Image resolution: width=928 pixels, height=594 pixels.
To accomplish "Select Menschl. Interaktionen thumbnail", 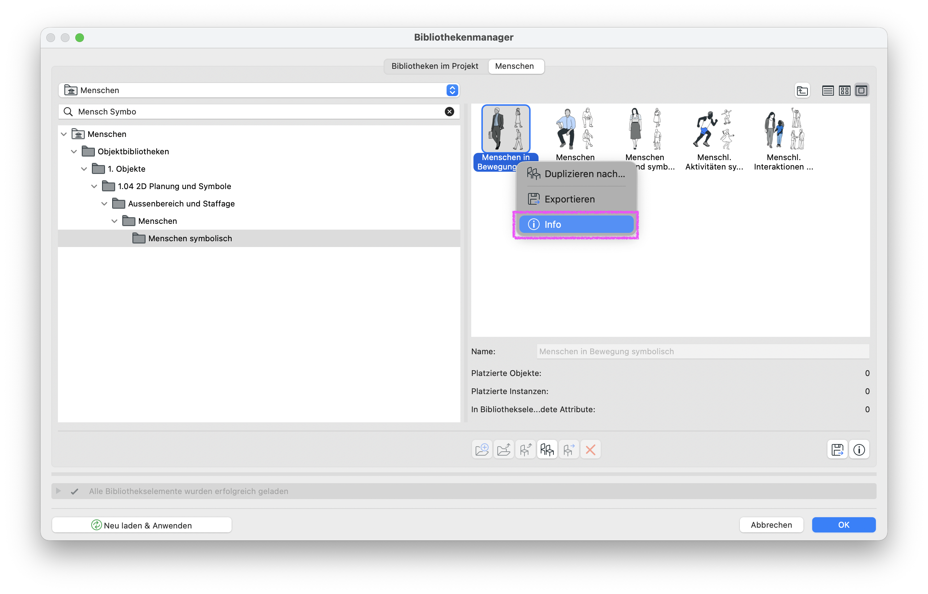I will (x=784, y=129).
